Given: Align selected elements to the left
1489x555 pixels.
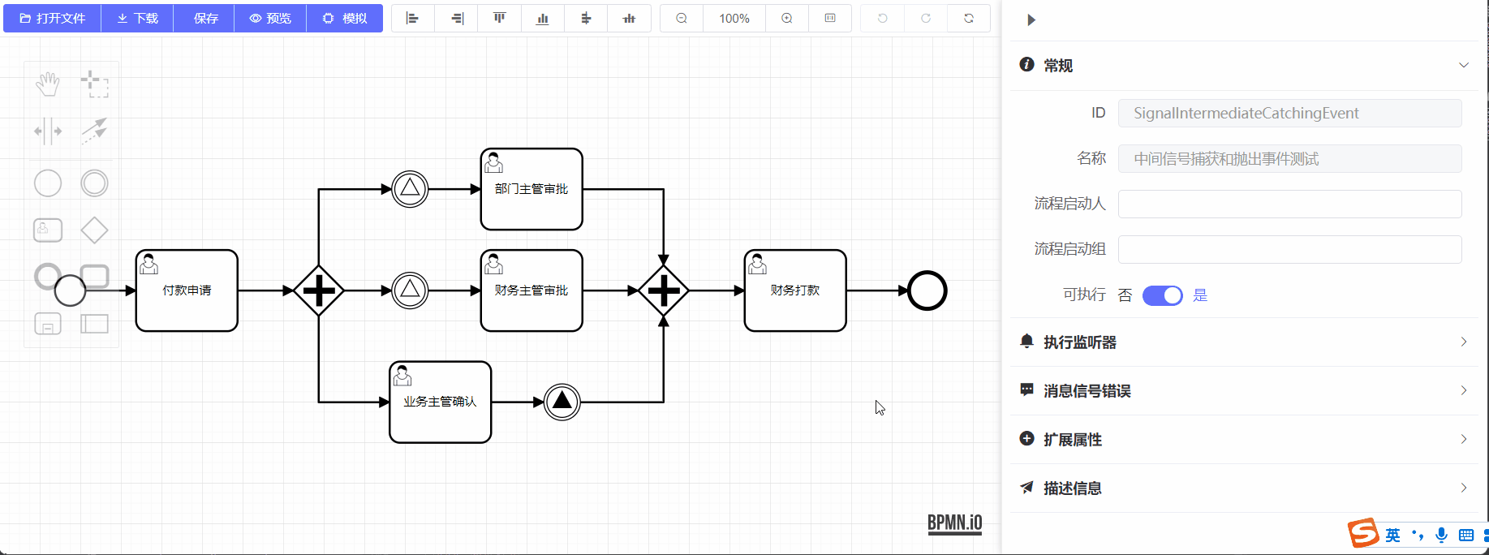Looking at the screenshot, I should tap(413, 18).
